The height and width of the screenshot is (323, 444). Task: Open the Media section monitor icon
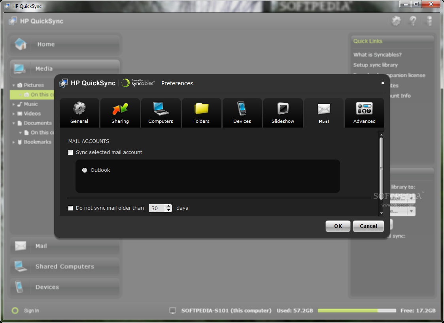[x=19, y=68]
